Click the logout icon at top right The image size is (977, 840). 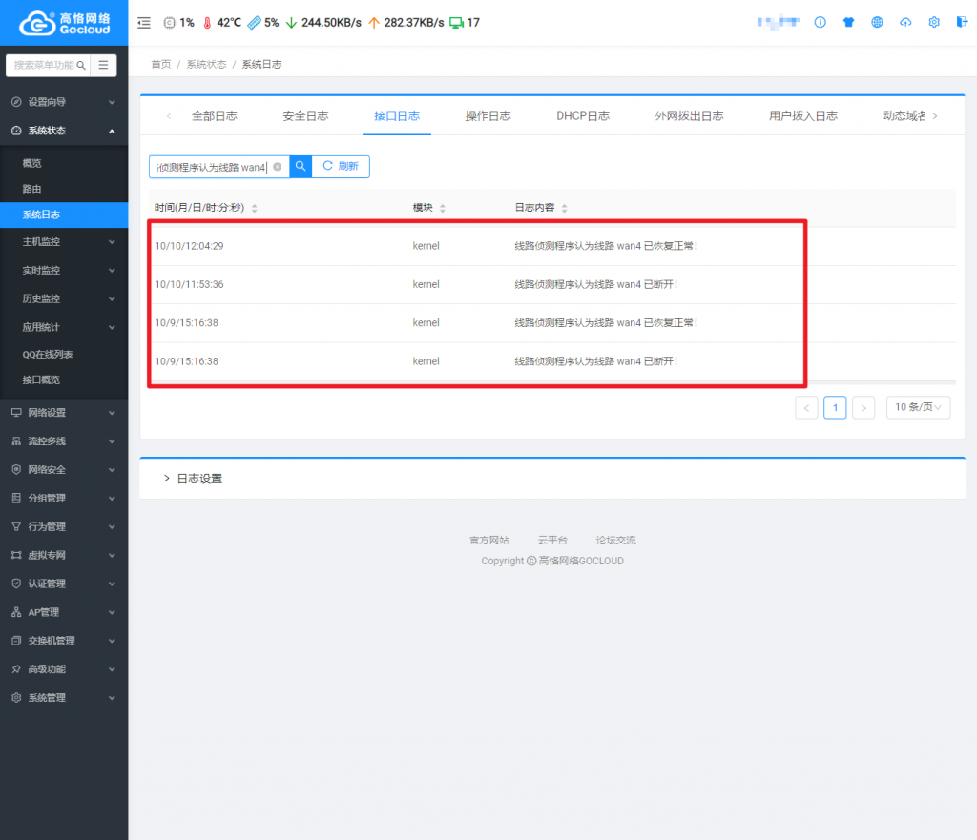click(962, 23)
